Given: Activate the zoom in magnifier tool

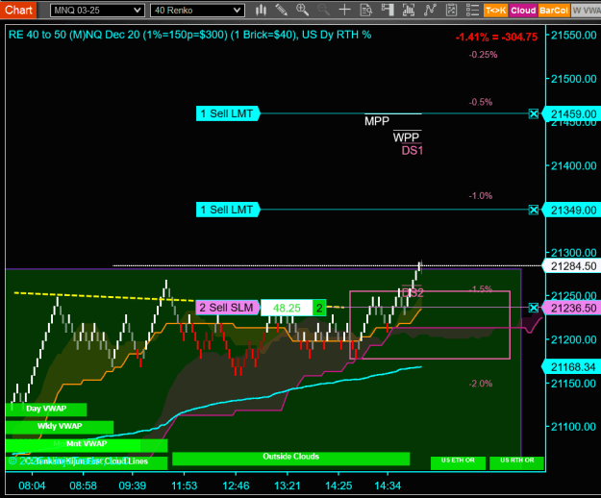Looking at the screenshot, I should point(302,10).
